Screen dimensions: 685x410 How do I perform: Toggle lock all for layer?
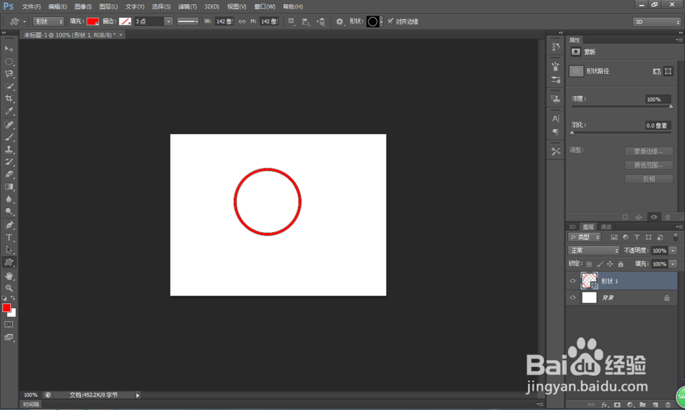621,264
